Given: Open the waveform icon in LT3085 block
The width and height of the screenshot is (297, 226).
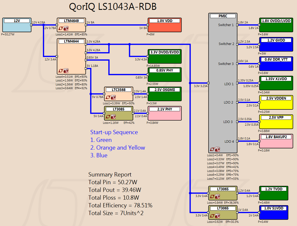Looking at the screenshot, I should tap(113, 117).
